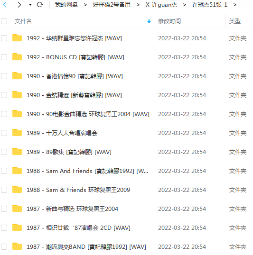Image resolution: width=253 pixels, height=255 pixels.
Task: Open folder icon for 1992 - BONUS CD
Action: [x=17, y=57]
